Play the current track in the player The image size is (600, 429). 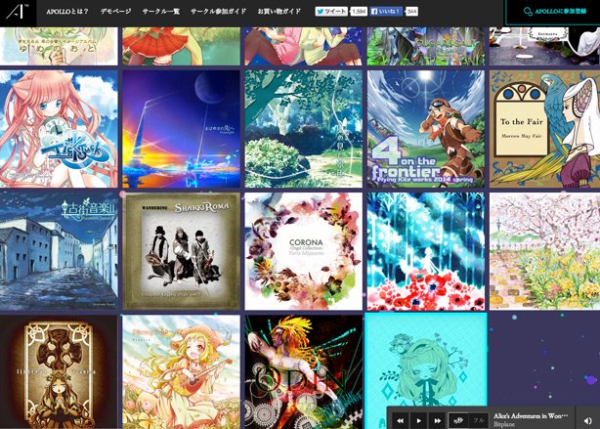click(x=418, y=420)
